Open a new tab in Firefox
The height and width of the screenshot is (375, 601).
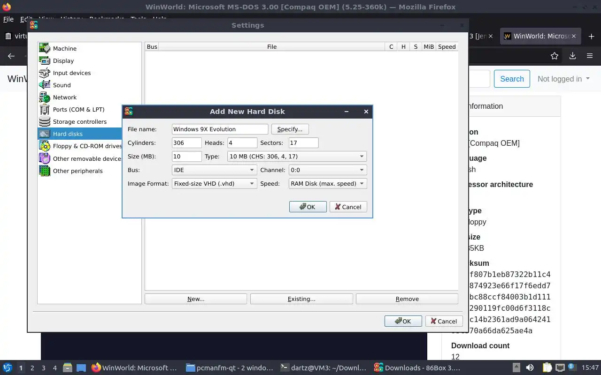(x=591, y=36)
